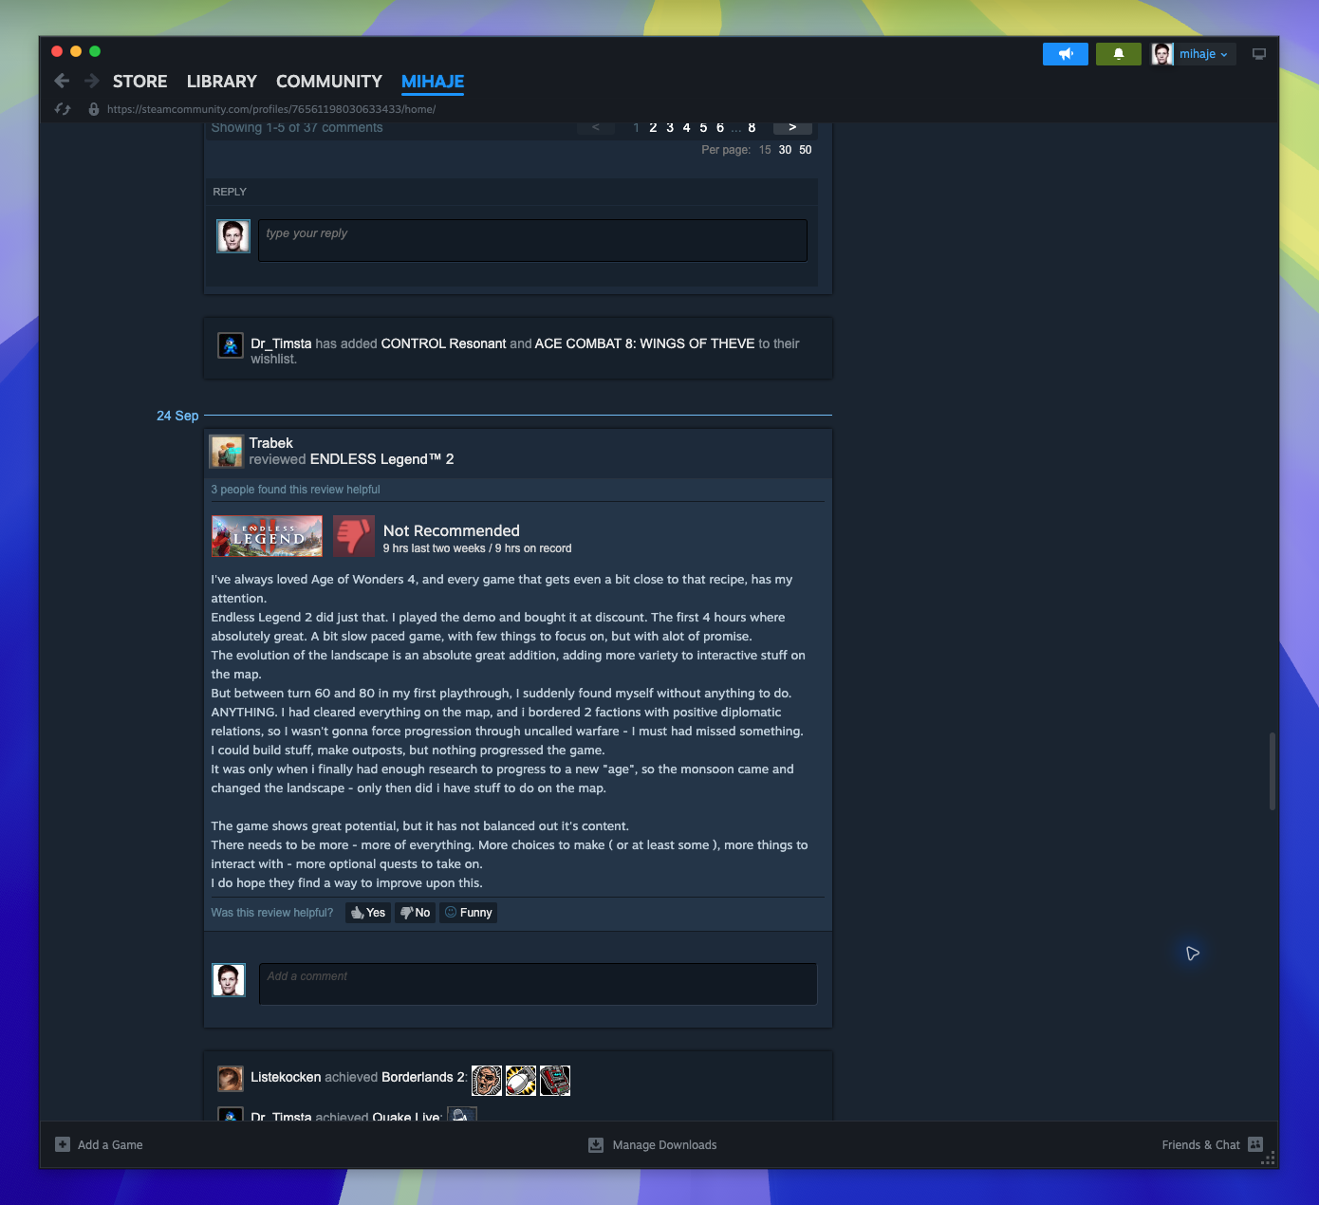Click the '24 Sep' date label
This screenshot has width=1319, height=1205.
click(x=177, y=416)
